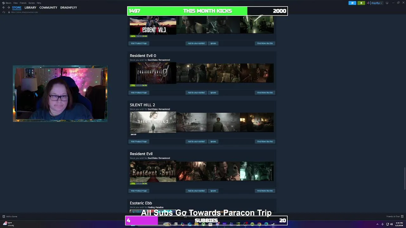Open Resident Evil capsule image

[153, 171]
